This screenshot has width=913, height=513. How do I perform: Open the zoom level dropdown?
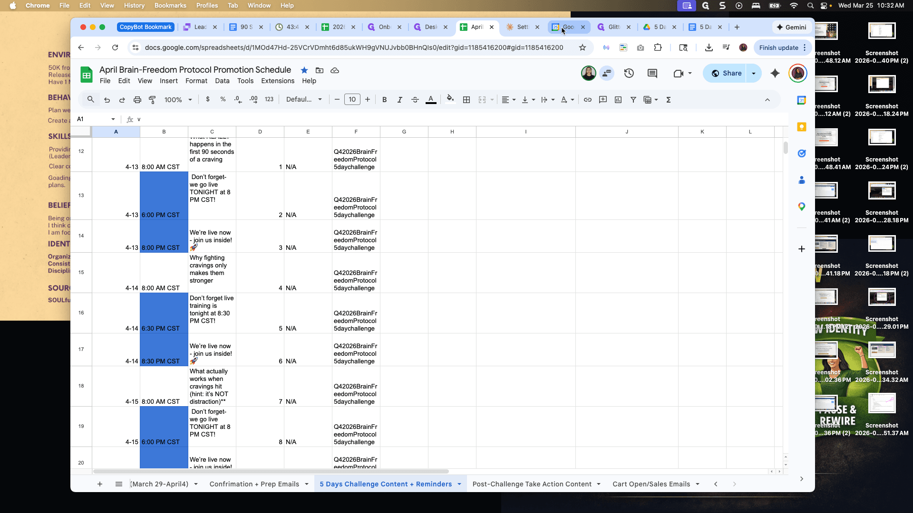tap(178, 100)
